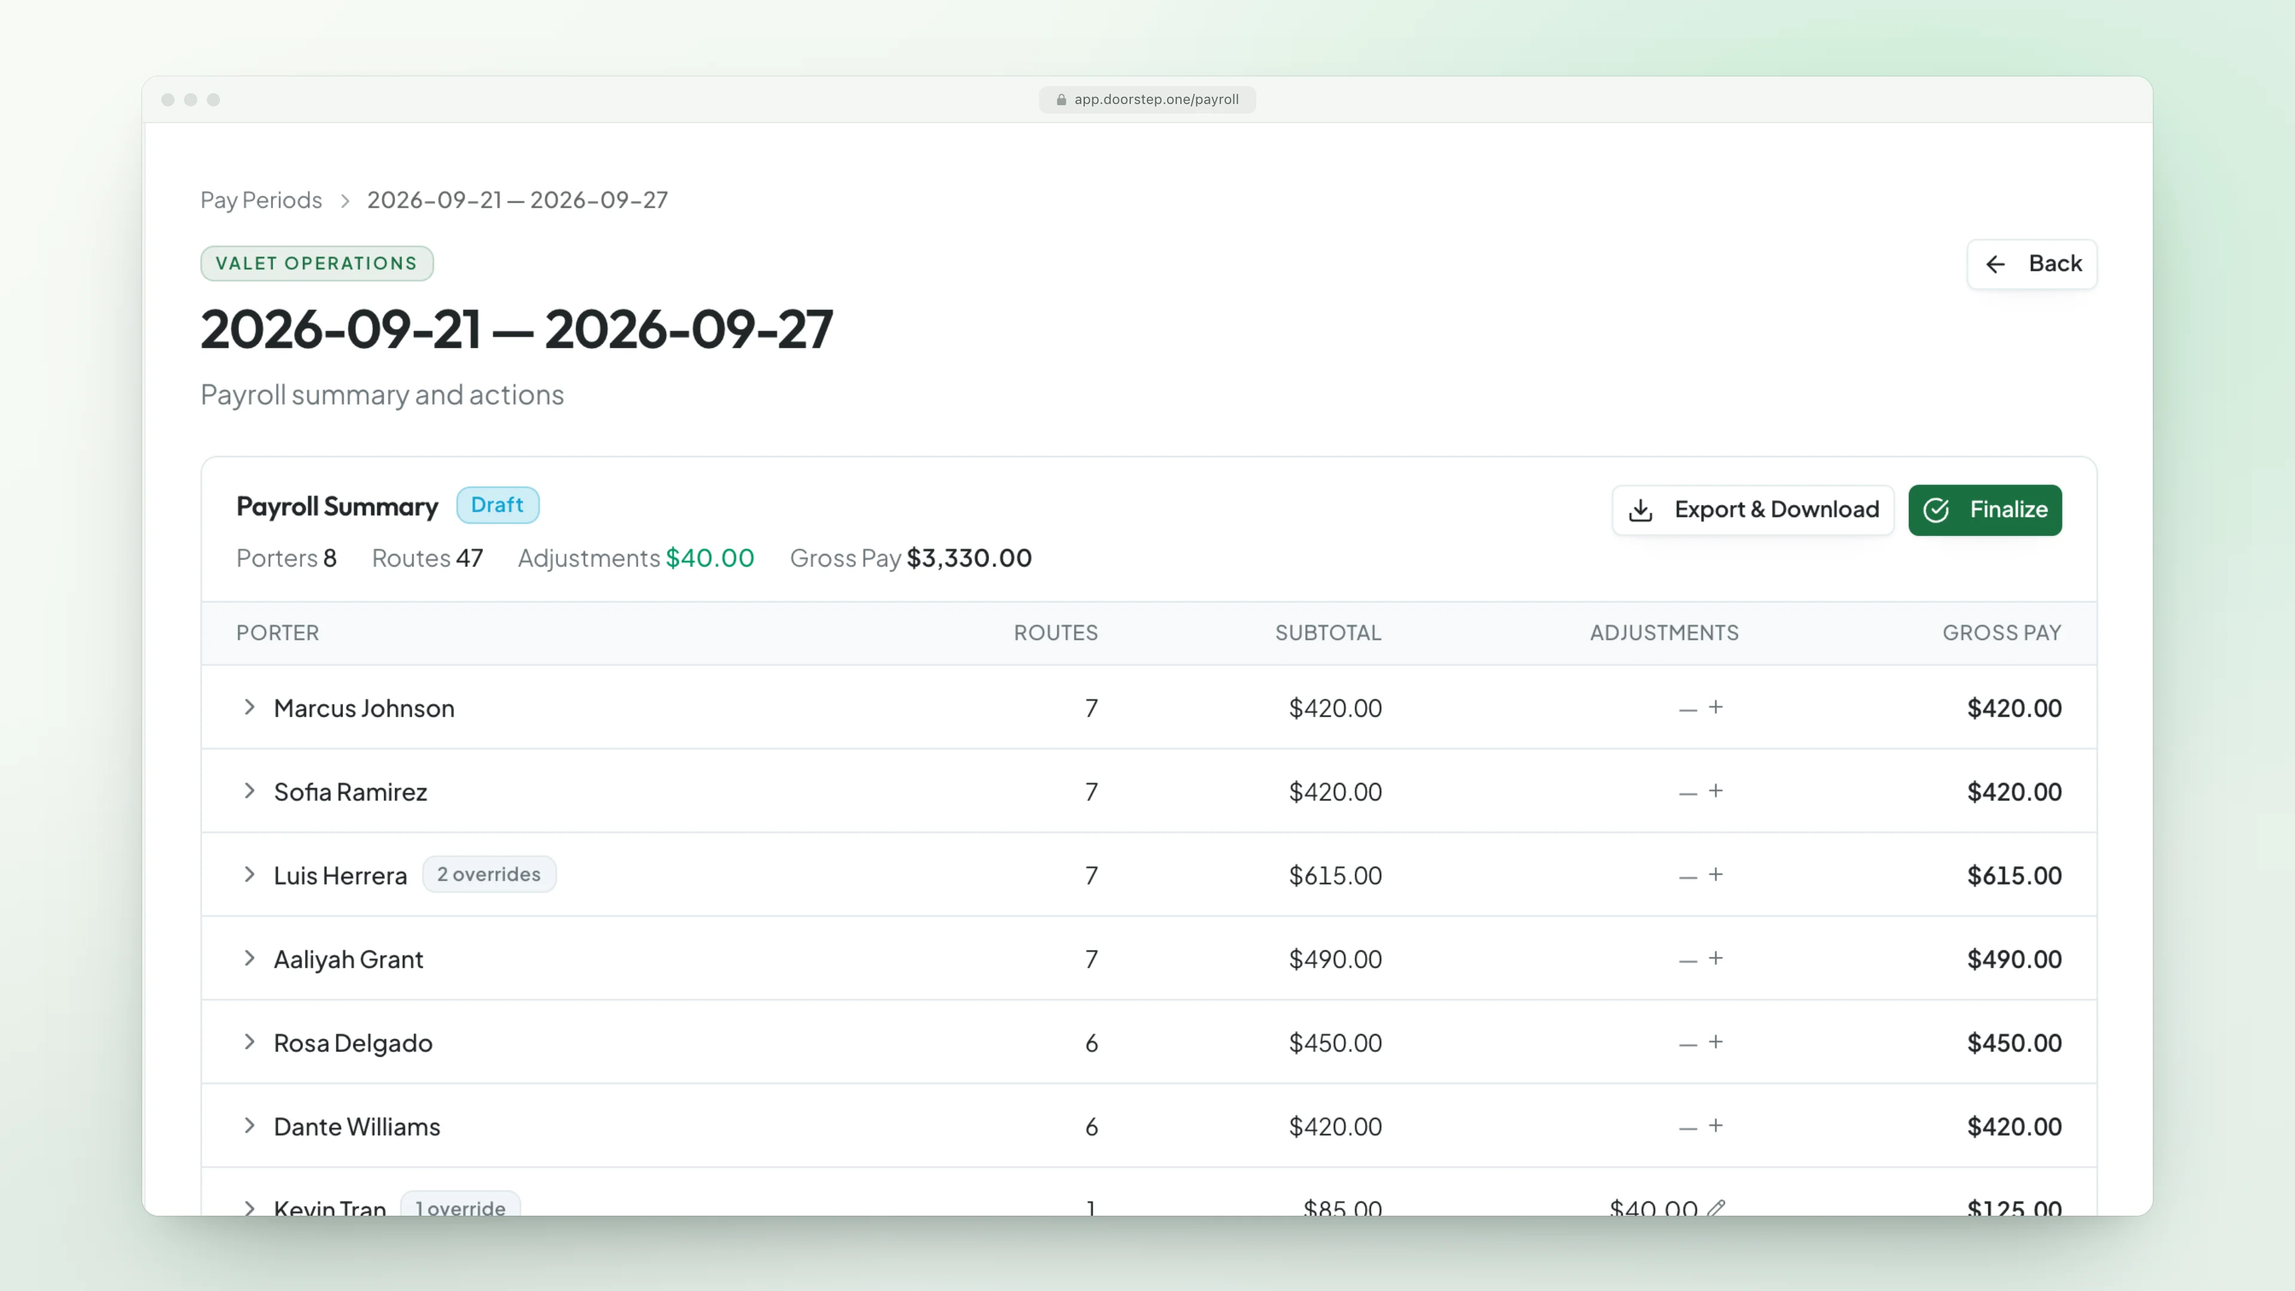Expand Luis Herrera row details
Screen dimensions: 2295x1291
click(x=249, y=875)
